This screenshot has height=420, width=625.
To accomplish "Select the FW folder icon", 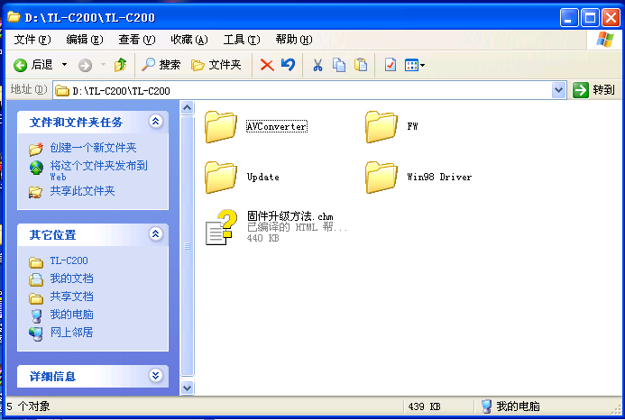I will coord(381,127).
